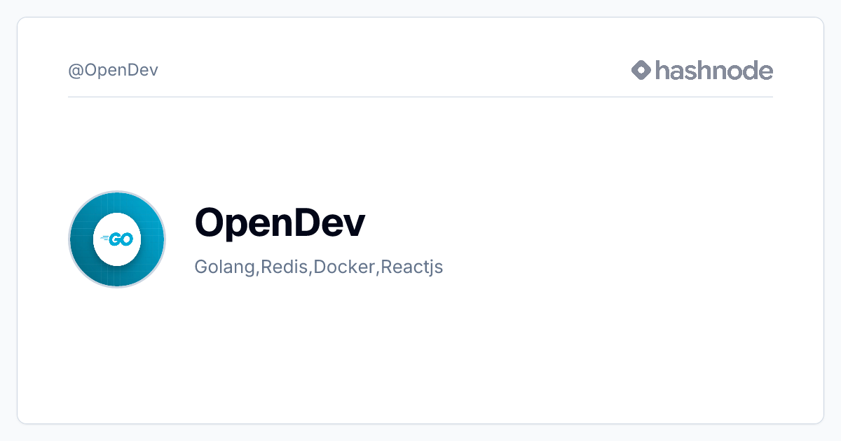
Task: Click the @OpenDev handle
Action: pos(113,70)
